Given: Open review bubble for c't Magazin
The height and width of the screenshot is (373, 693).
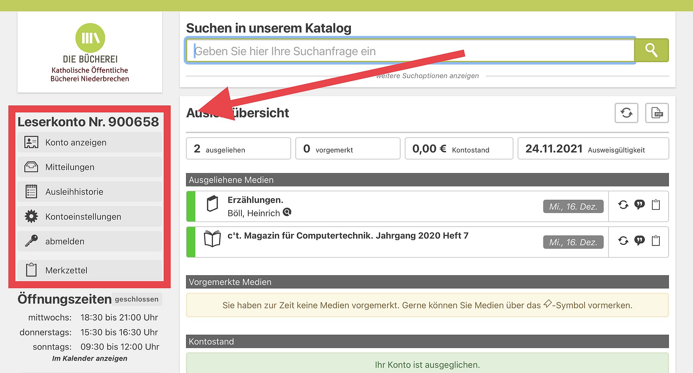Looking at the screenshot, I should [x=639, y=241].
